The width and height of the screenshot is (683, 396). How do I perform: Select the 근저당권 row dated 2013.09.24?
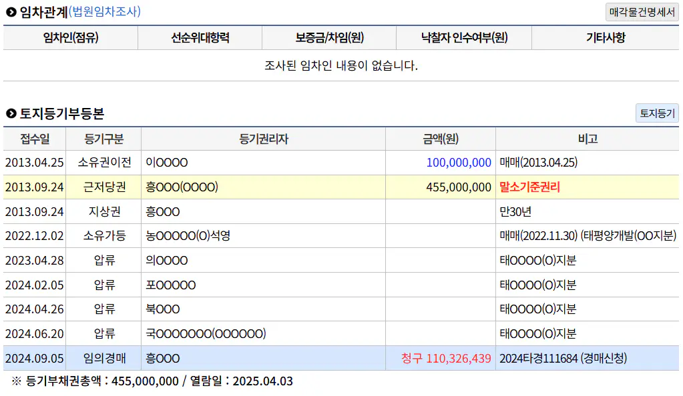[x=104, y=187]
